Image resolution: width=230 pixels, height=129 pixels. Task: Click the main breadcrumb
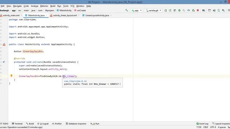point(26,10)
